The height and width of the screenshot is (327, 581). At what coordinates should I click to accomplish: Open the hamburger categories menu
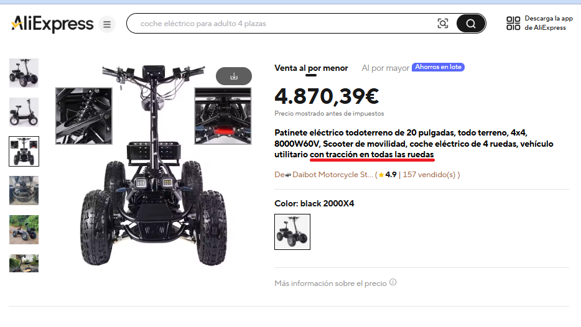(x=107, y=24)
